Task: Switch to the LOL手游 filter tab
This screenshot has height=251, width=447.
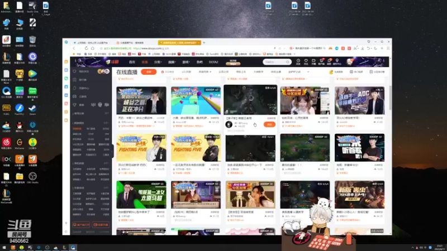Action: pos(187,72)
